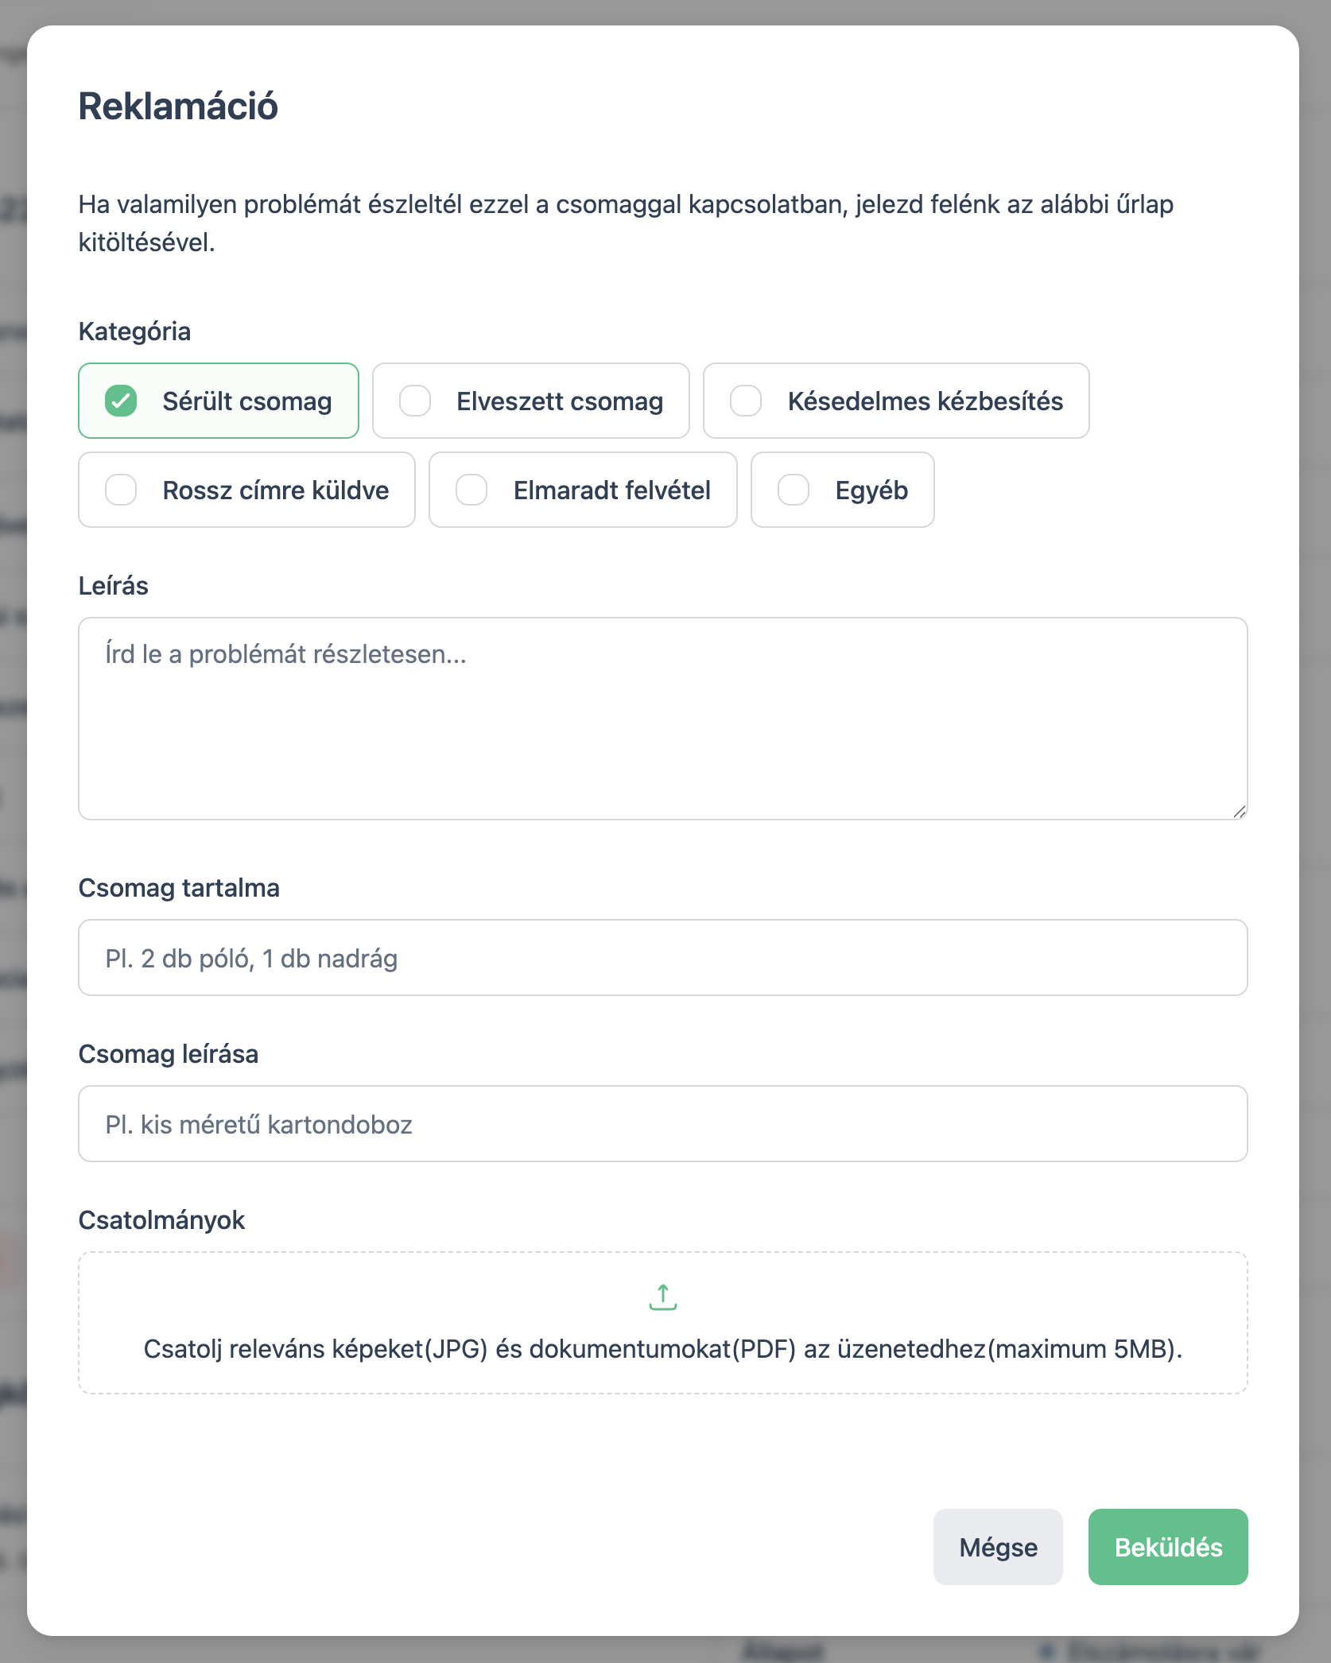
Task: Check the Késedelmes kézbesítés option
Action: pyautogui.click(x=746, y=401)
